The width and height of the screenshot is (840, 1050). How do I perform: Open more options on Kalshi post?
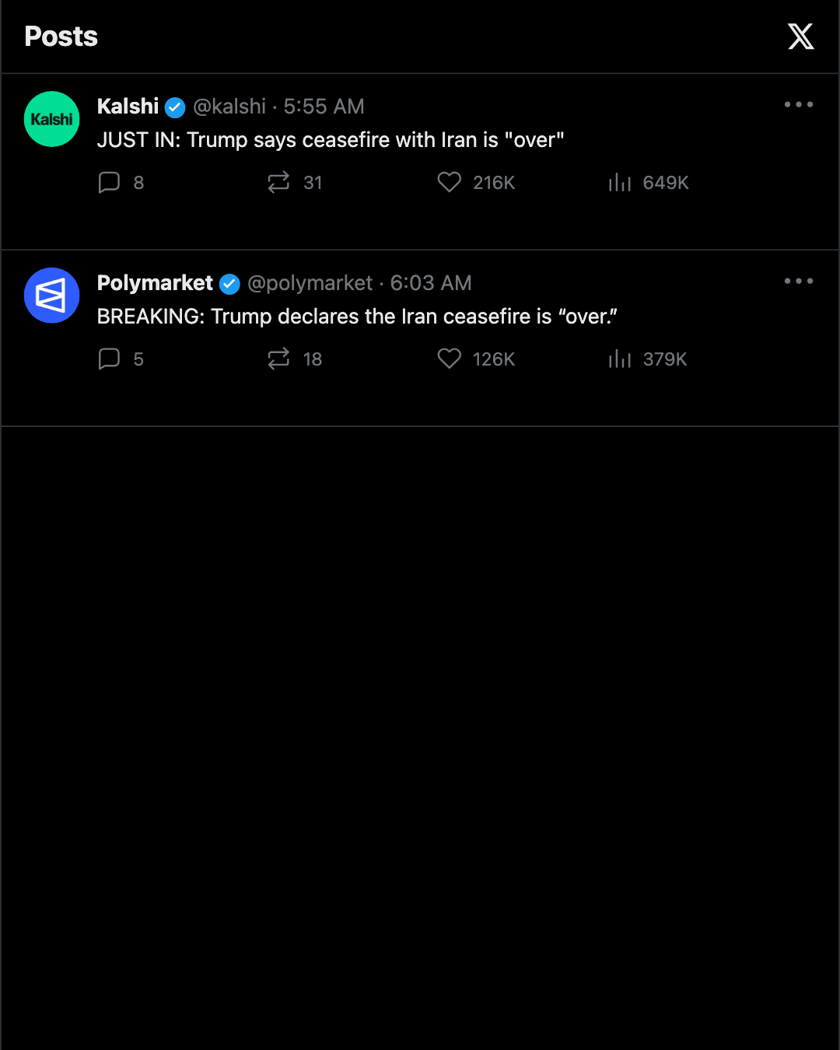point(799,104)
